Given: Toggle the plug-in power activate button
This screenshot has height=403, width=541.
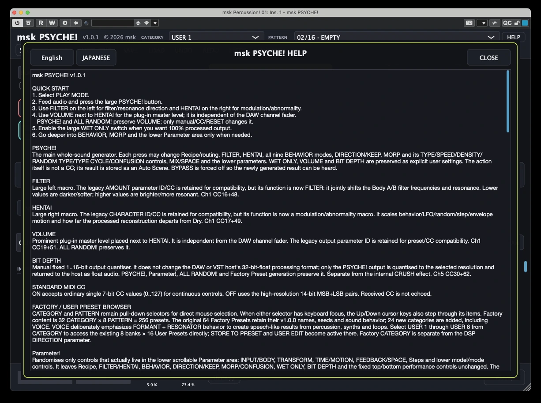Looking at the screenshot, I should (17, 23).
